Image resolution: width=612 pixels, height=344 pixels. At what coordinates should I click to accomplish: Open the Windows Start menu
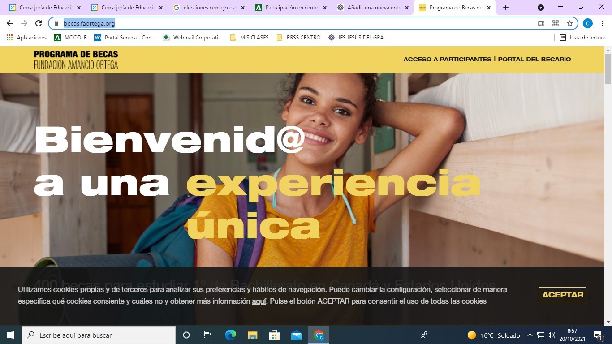click(11, 335)
